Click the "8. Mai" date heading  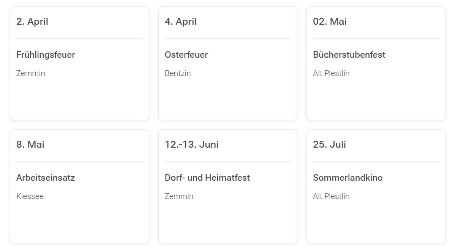point(30,145)
